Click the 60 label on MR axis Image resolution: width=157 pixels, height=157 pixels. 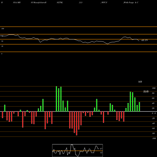[153, 98]
